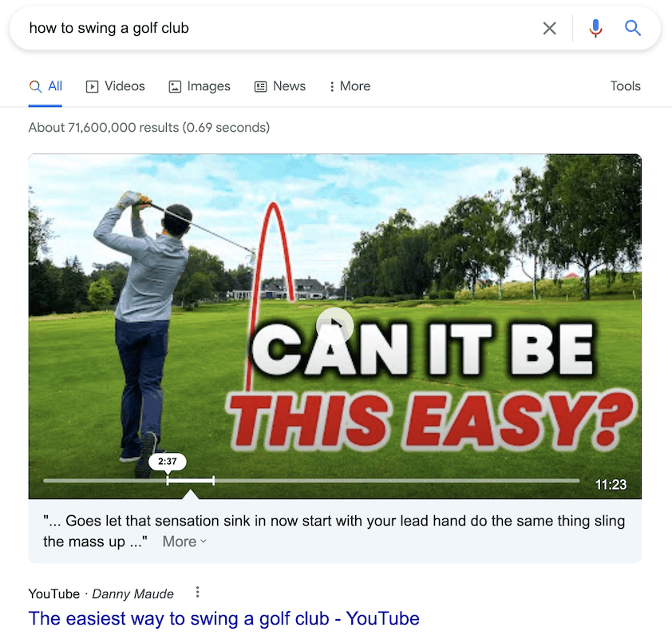
Task: Click the Images tab picture icon
Action: [x=175, y=86]
